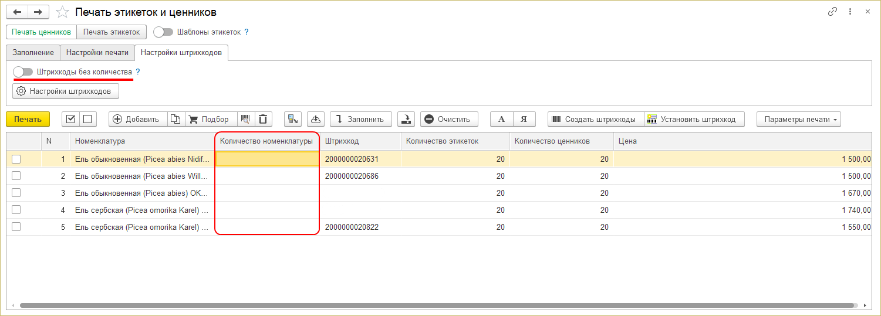
Task: Click the barcode search icon
Action: click(245, 119)
